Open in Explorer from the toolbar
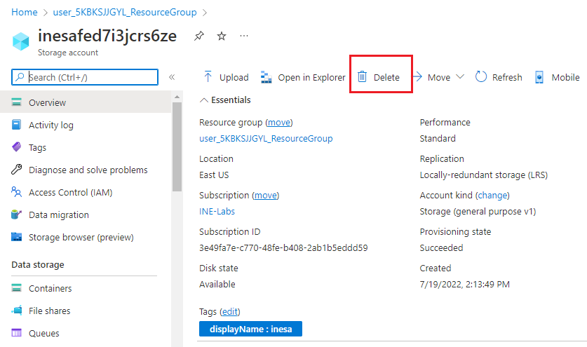Viewport: 587px width, 347px height. point(303,77)
